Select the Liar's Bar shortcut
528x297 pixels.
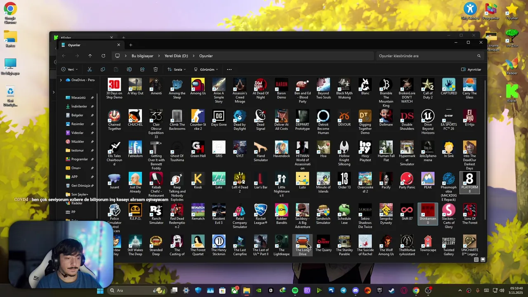pos(260,181)
